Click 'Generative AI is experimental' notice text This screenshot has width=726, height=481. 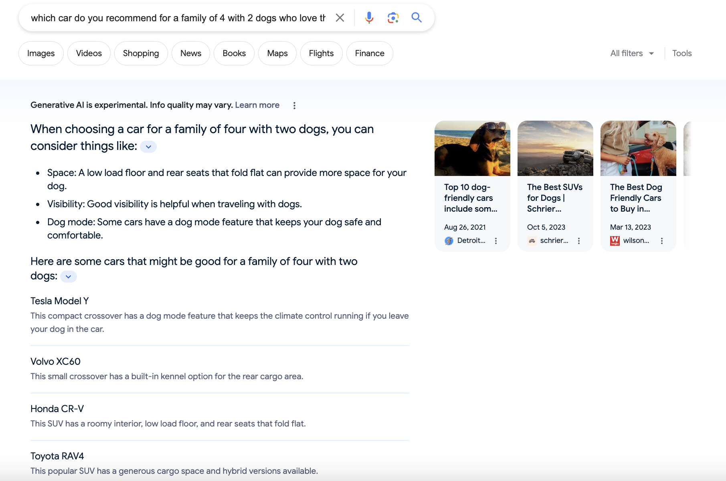point(131,105)
